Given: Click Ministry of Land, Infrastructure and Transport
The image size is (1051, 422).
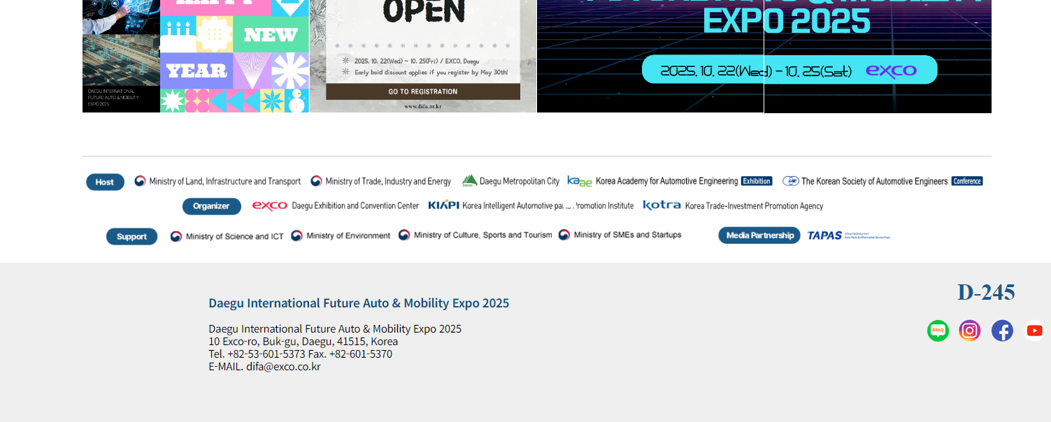Looking at the screenshot, I should [x=225, y=182].
